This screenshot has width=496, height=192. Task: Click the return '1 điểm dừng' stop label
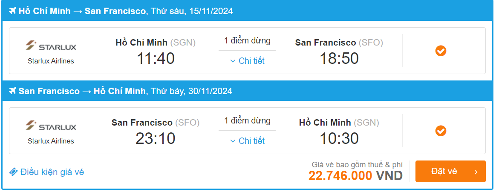(x=247, y=120)
